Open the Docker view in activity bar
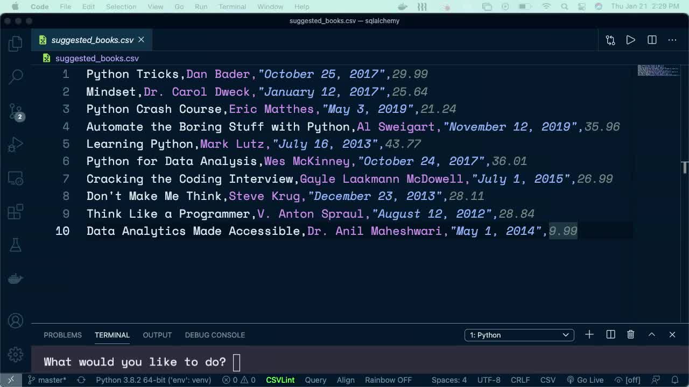This screenshot has width=689, height=387. point(16,278)
